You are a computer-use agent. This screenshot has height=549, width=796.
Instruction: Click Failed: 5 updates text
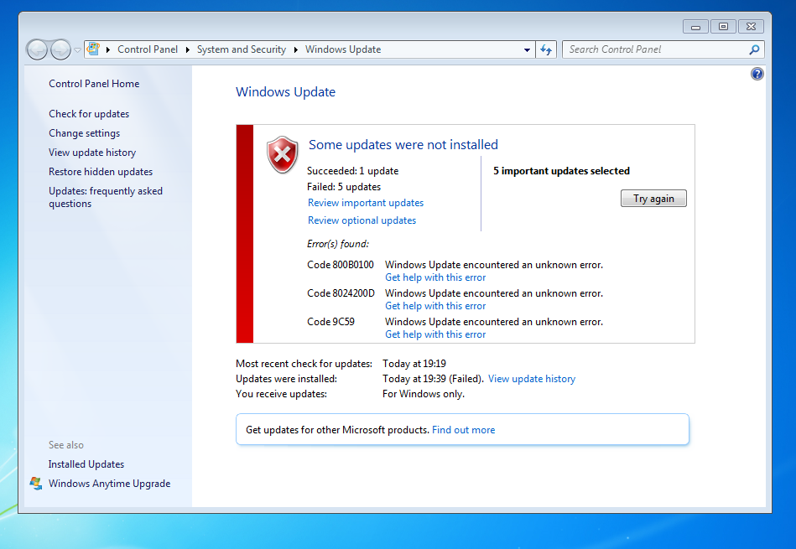tap(344, 187)
